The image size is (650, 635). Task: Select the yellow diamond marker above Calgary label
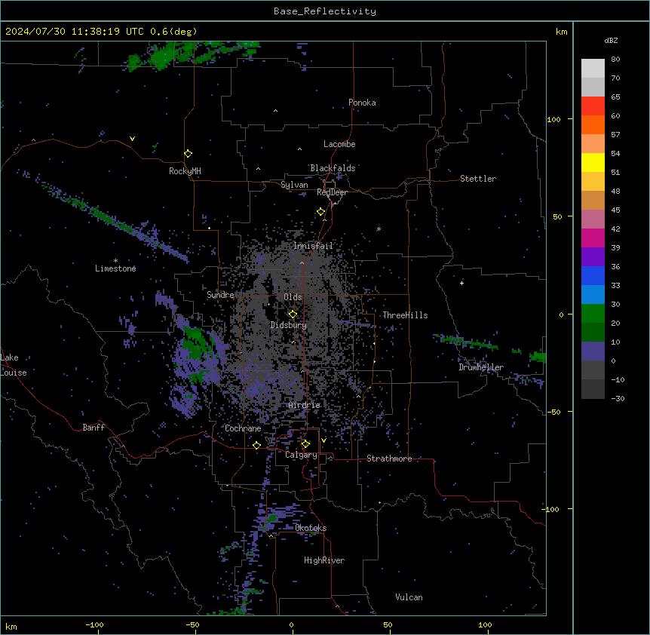click(305, 444)
